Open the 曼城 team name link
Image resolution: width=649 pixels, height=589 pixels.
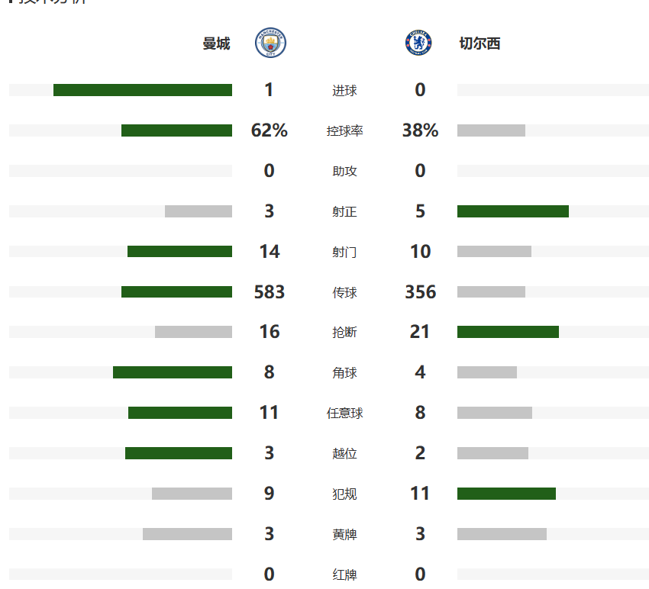pos(216,43)
